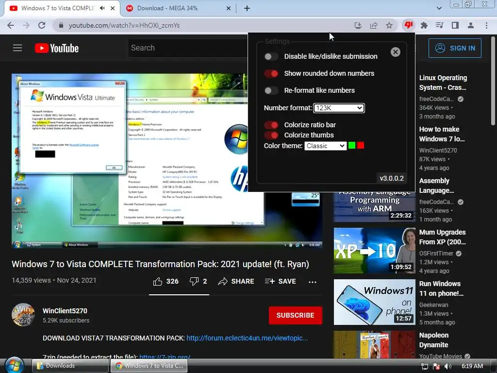This screenshot has height=373, width=497.
Task: Toggle Colorize thumbs
Action: [271, 135]
